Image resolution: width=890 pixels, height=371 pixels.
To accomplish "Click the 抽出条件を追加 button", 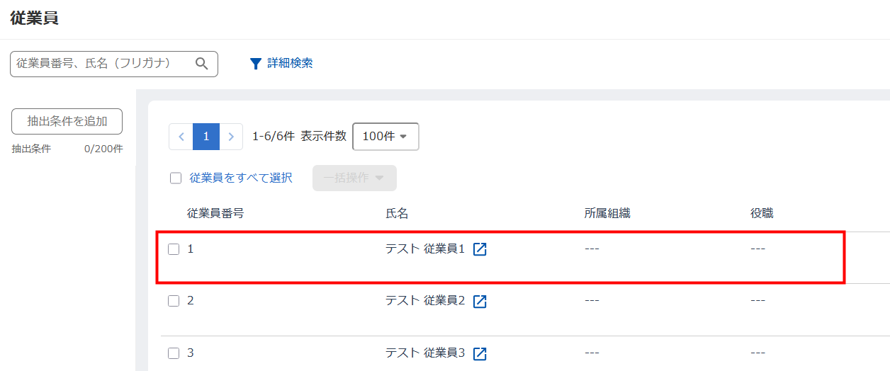I will click(67, 121).
